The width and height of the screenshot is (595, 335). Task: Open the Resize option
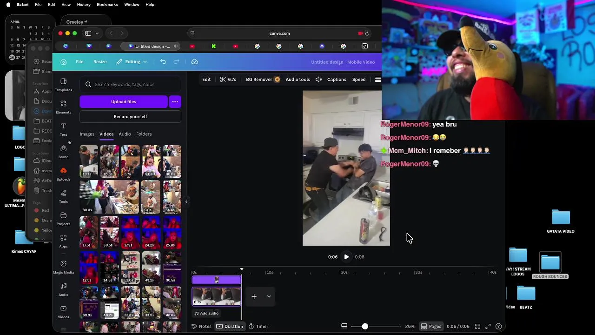(x=100, y=62)
